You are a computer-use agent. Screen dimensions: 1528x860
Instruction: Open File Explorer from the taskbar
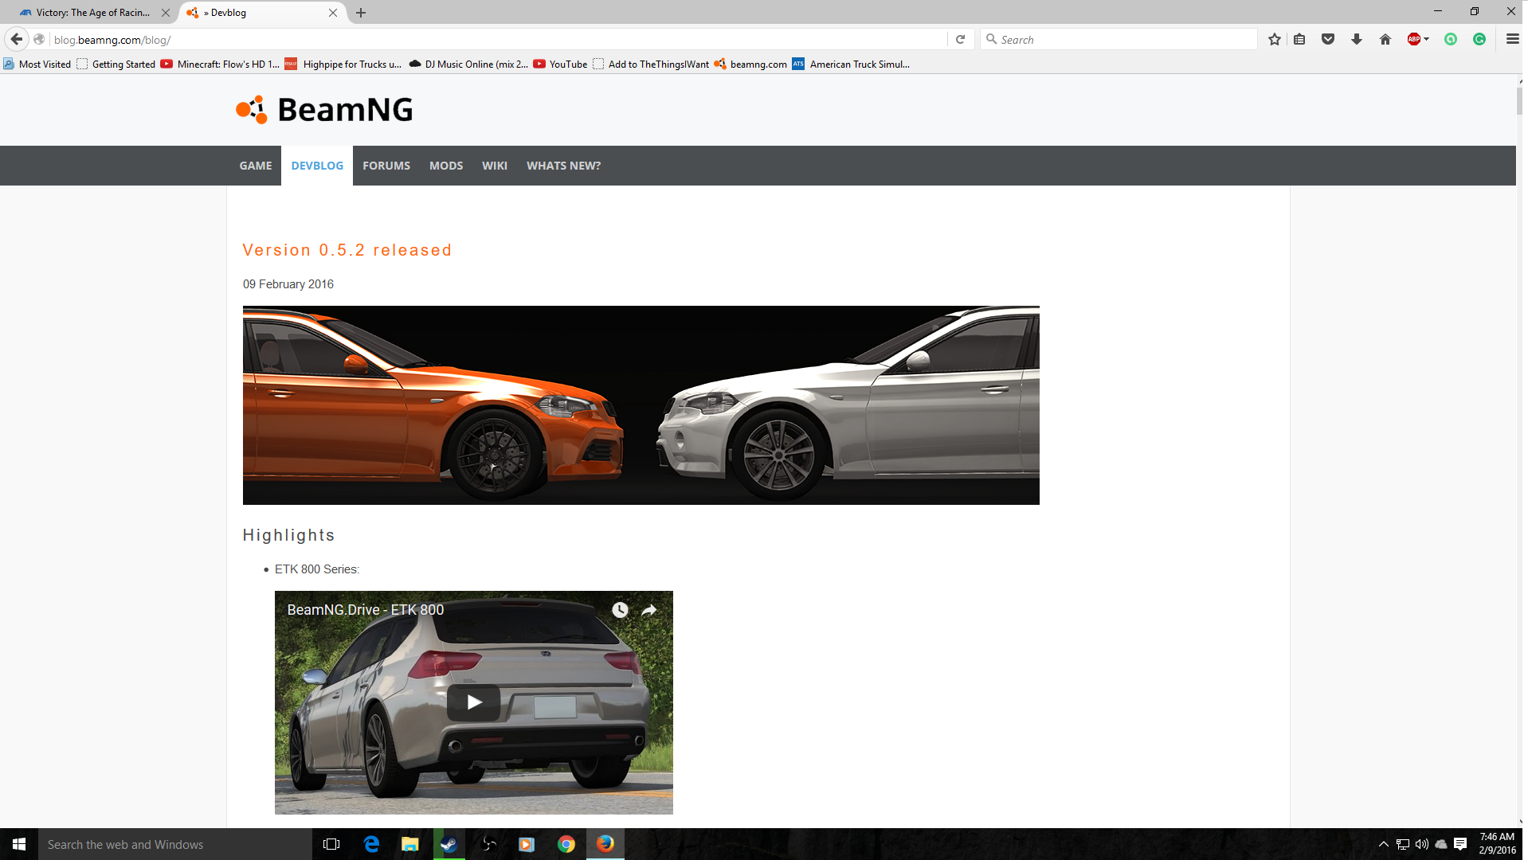click(410, 844)
